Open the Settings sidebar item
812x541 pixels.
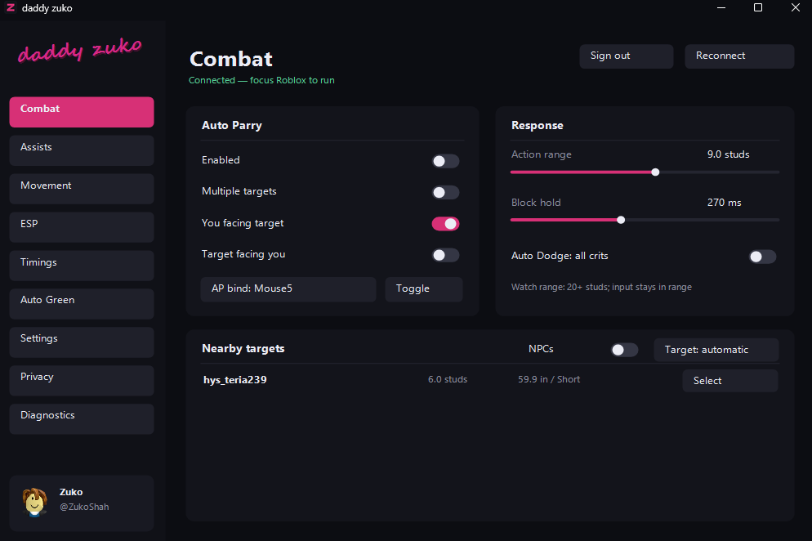[x=82, y=342]
